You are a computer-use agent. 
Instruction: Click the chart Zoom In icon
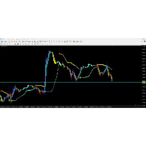click(60, 42)
